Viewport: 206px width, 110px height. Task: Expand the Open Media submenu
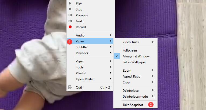(90, 79)
